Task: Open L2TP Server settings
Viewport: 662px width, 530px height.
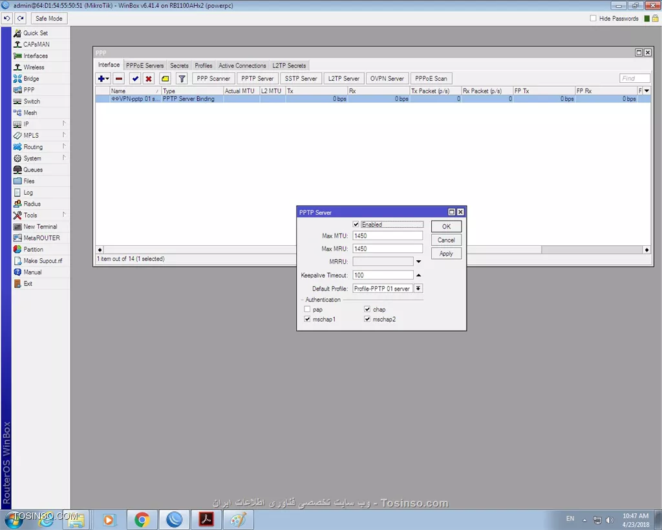Action: point(344,78)
